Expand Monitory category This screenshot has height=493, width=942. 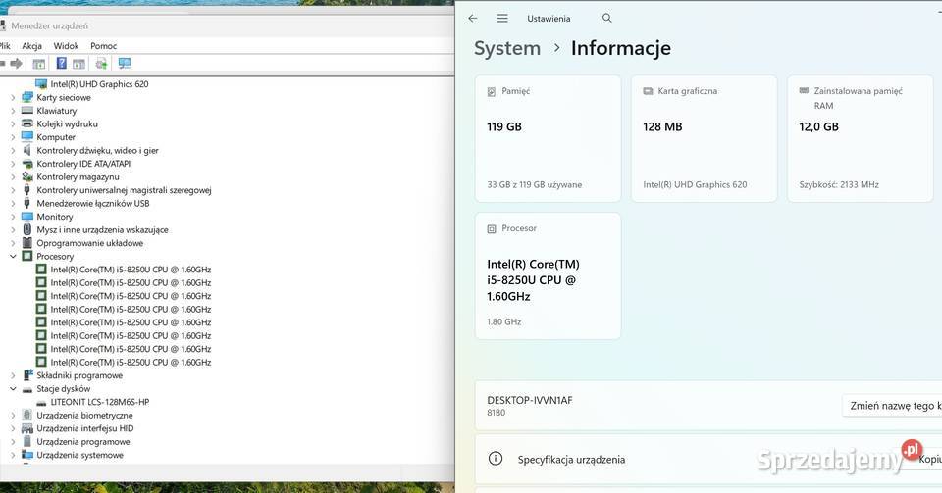[13, 217]
